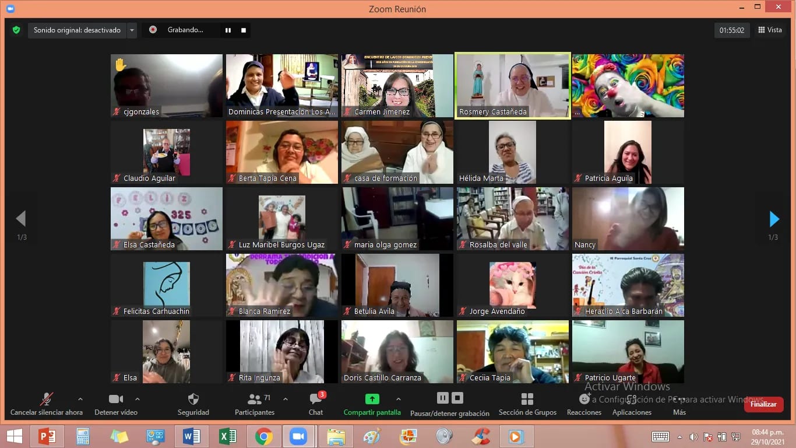Viewport: 796px width, 448px height.
Task: Expand audio options arrow beside microphone
Action: (80, 399)
